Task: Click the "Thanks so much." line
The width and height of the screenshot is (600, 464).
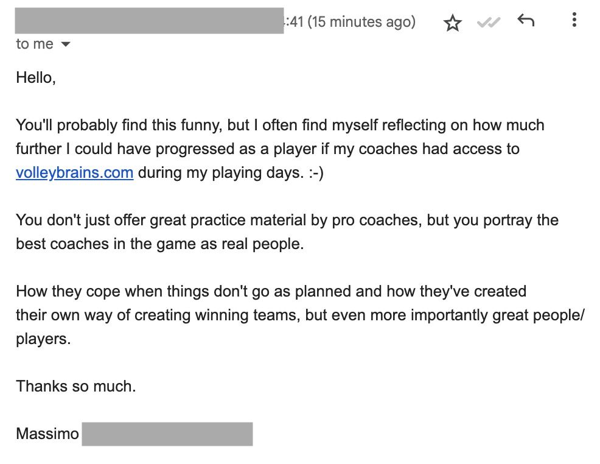Action: click(76, 386)
